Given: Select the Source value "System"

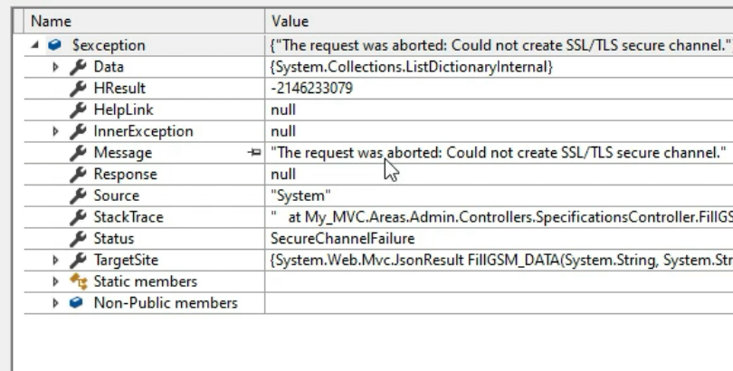Looking at the screenshot, I should click(300, 195).
